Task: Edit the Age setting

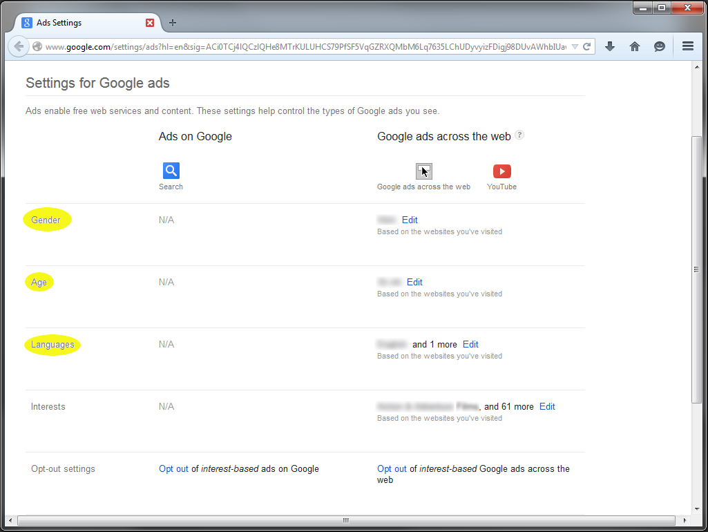Action: point(414,283)
